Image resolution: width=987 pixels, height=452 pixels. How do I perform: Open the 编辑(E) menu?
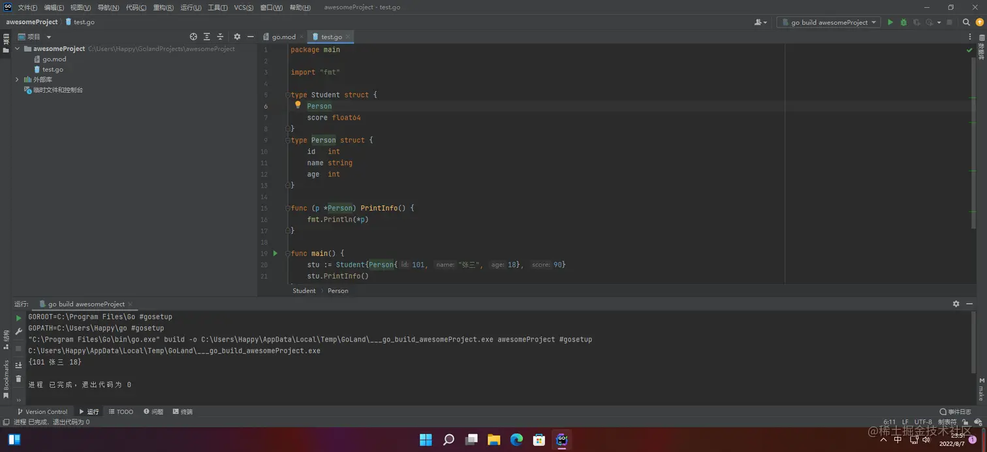(x=54, y=7)
